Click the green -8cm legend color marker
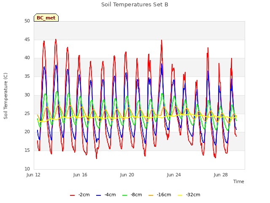This screenshot has height=203, width=270. [x=125, y=195]
